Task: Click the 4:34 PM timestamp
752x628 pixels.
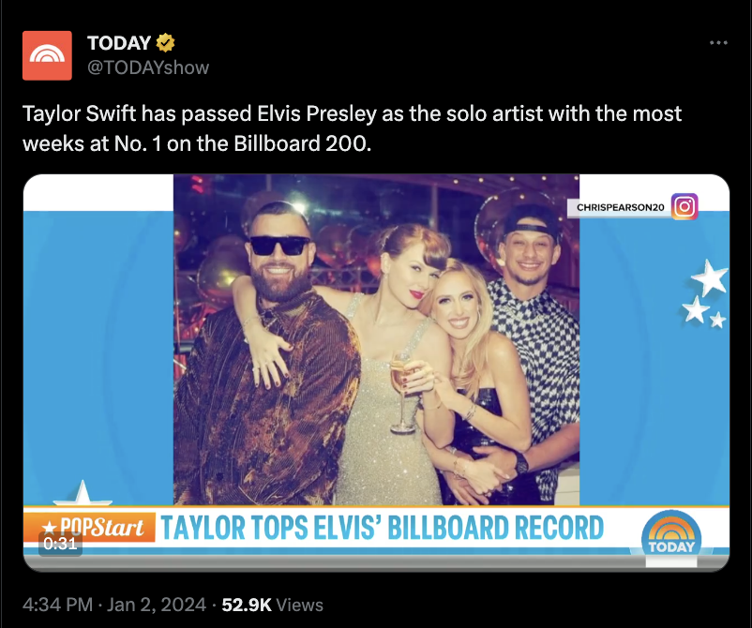Action: (57, 605)
